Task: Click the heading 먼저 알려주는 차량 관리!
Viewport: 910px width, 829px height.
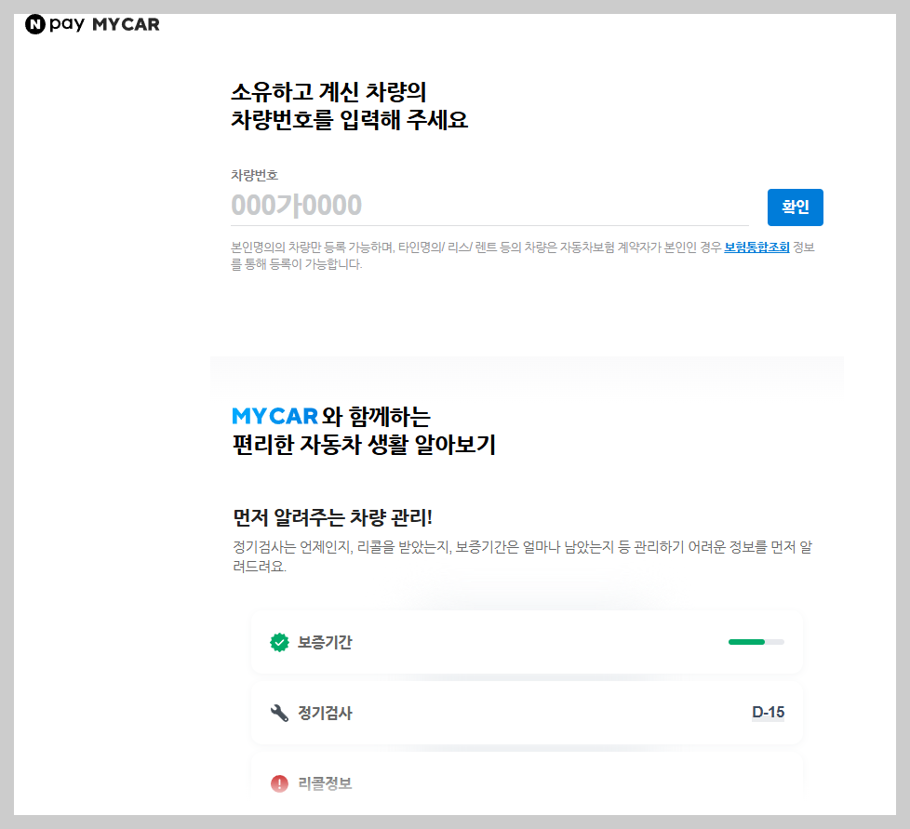Action: click(x=332, y=517)
